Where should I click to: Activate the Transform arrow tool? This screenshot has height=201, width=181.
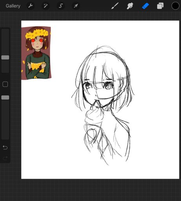76,6
